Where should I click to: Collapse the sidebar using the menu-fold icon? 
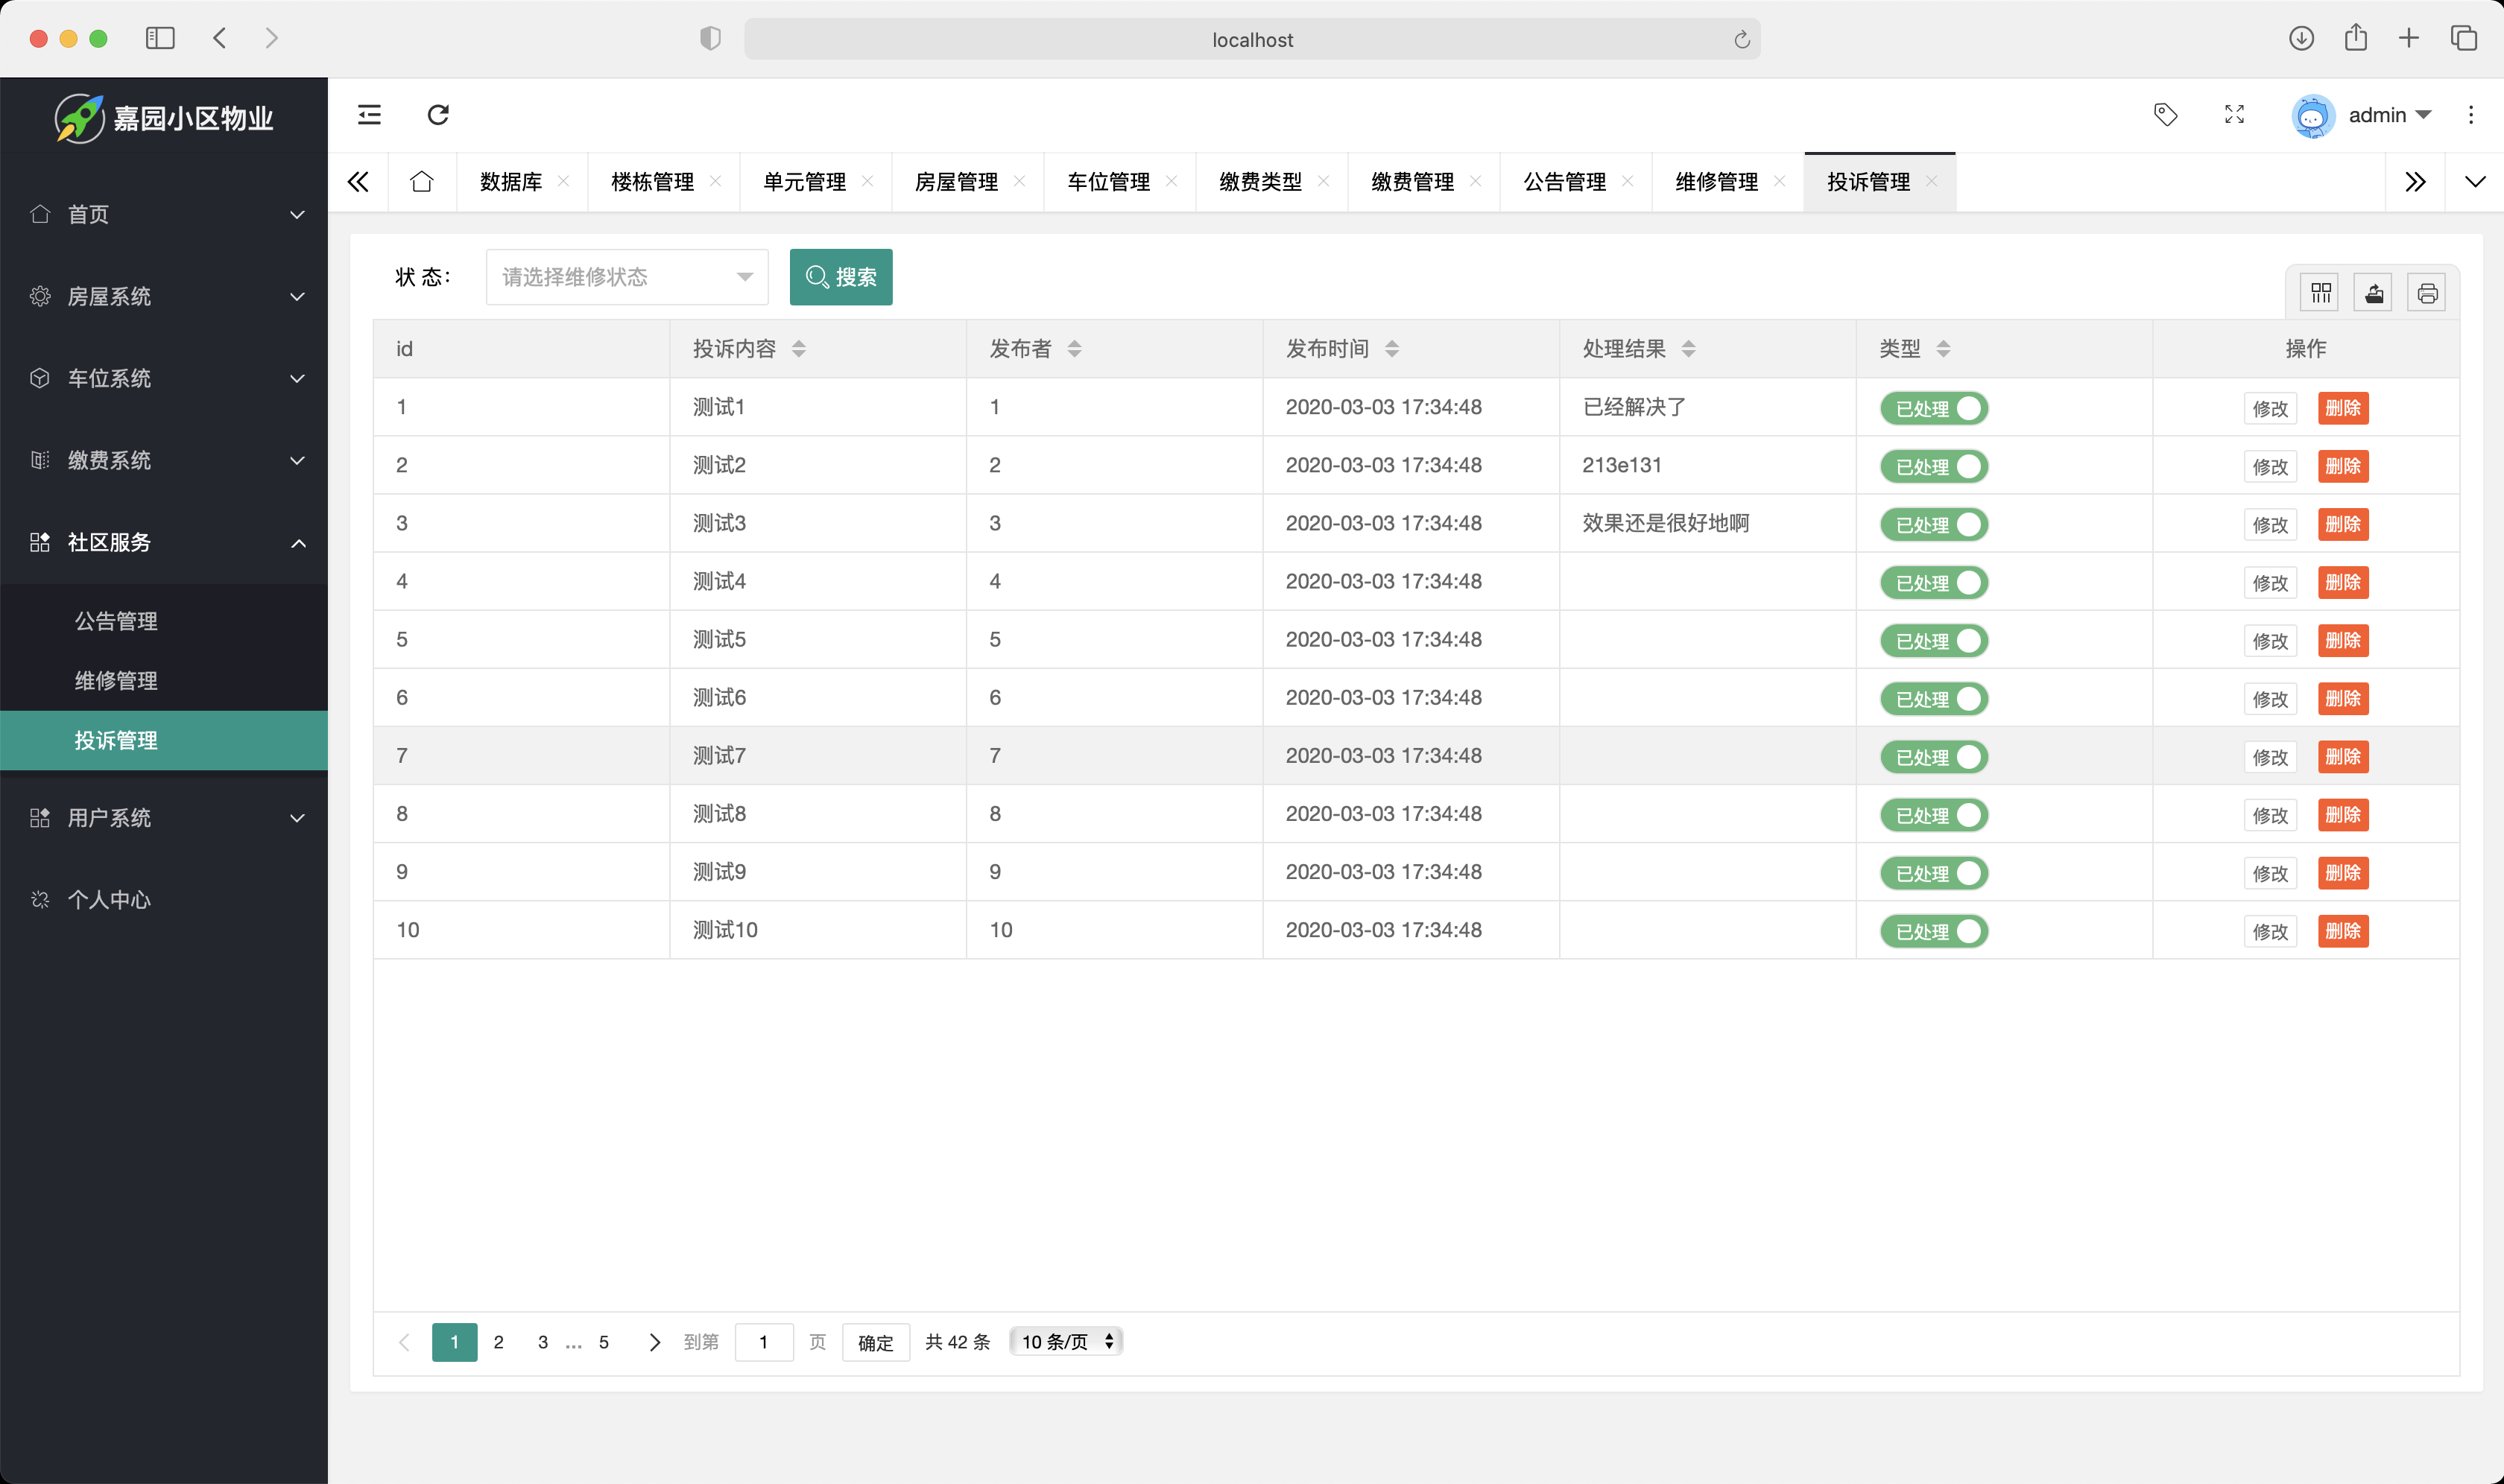(369, 115)
